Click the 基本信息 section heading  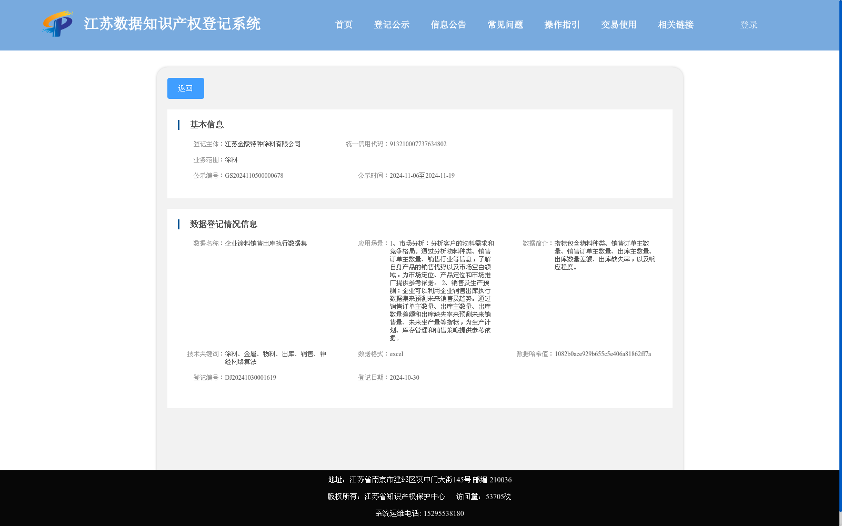(207, 125)
